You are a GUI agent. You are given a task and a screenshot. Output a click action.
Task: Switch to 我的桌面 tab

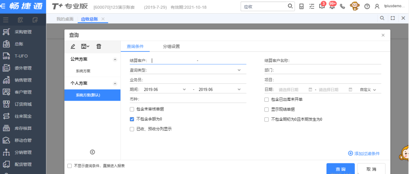pos(65,19)
